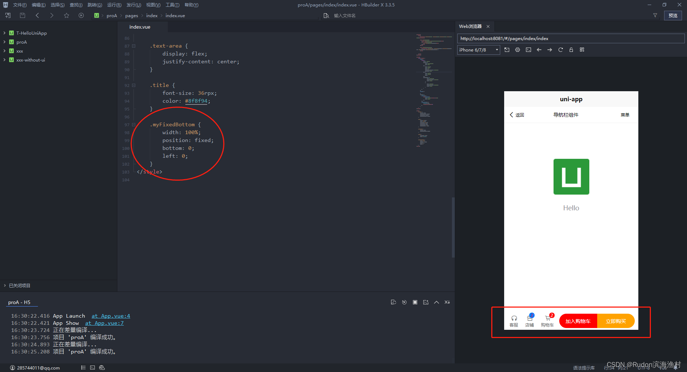Screen dimensions: 687x372
Task: Click the browser forward arrow
Action: pos(550,50)
